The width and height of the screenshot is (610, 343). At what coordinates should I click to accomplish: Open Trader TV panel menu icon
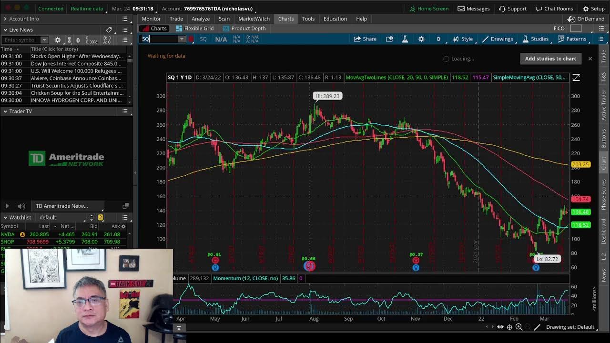tap(125, 111)
